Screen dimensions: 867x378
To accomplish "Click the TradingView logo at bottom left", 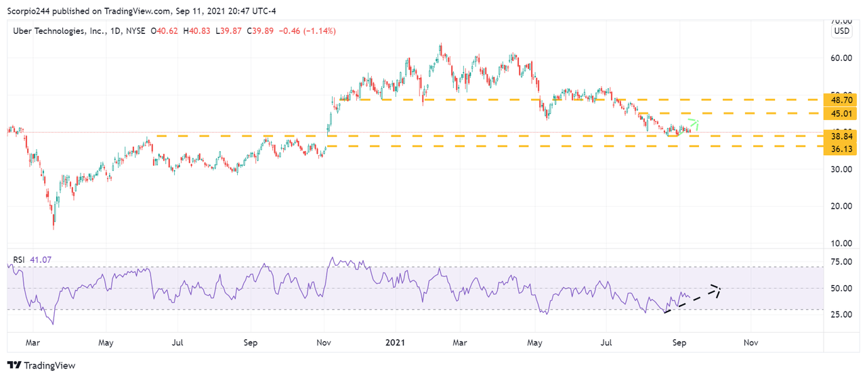I will (41, 365).
